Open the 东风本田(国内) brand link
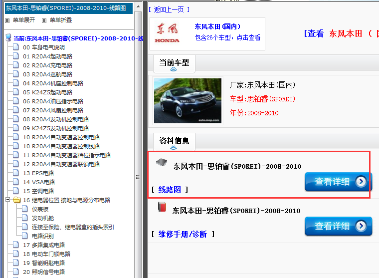 [x=217, y=26]
